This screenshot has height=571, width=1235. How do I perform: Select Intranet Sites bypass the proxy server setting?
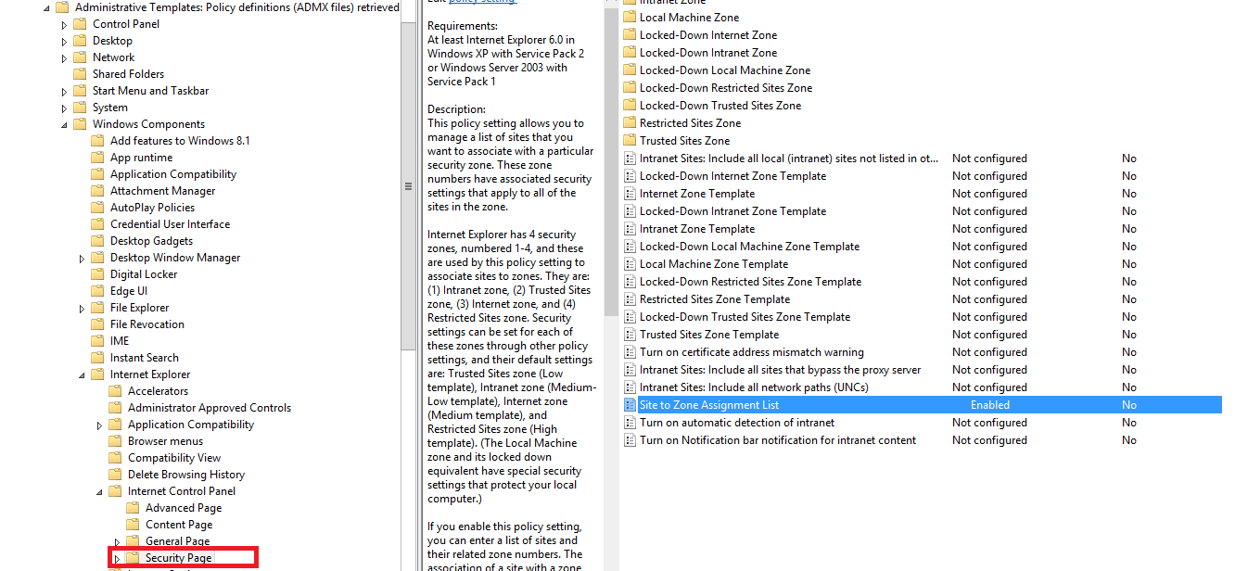point(780,370)
